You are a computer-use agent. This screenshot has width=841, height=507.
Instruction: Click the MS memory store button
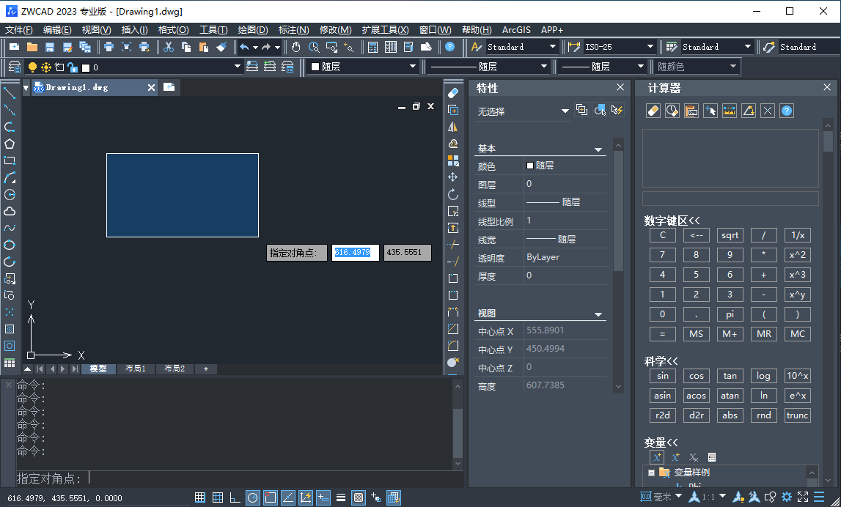pos(696,334)
